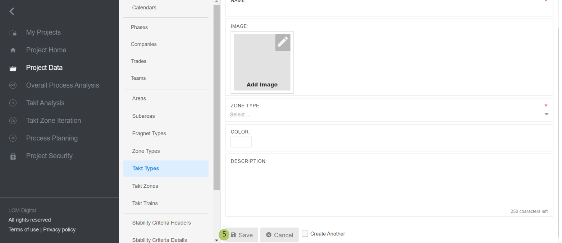Viewport: 562px width, 243px height.
Task: Select the OPA icon for Overall Process Analysis
Action: [x=13, y=85]
